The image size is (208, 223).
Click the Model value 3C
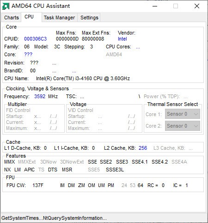coord(57,47)
